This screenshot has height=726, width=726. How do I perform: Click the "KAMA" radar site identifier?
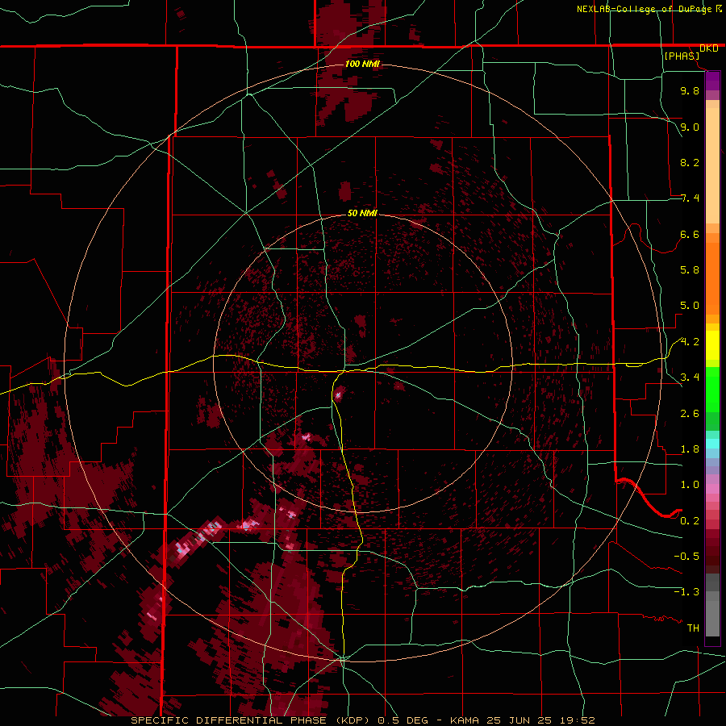(x=465, y=720)
